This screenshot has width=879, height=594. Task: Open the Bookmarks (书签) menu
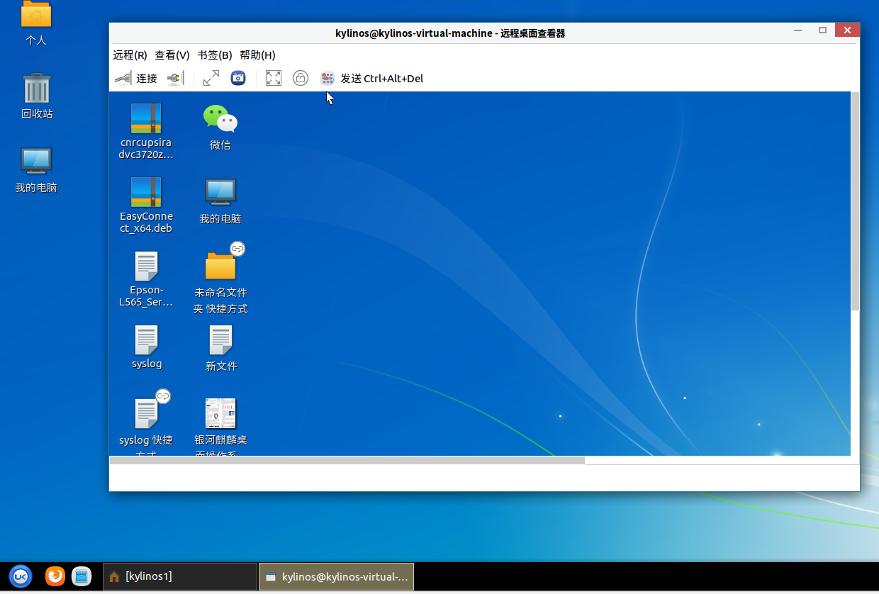click(215, 55)
